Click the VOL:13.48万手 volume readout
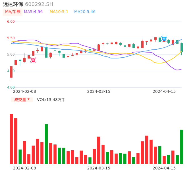Viewport: 195px width, 172px height. click(51, 100)
